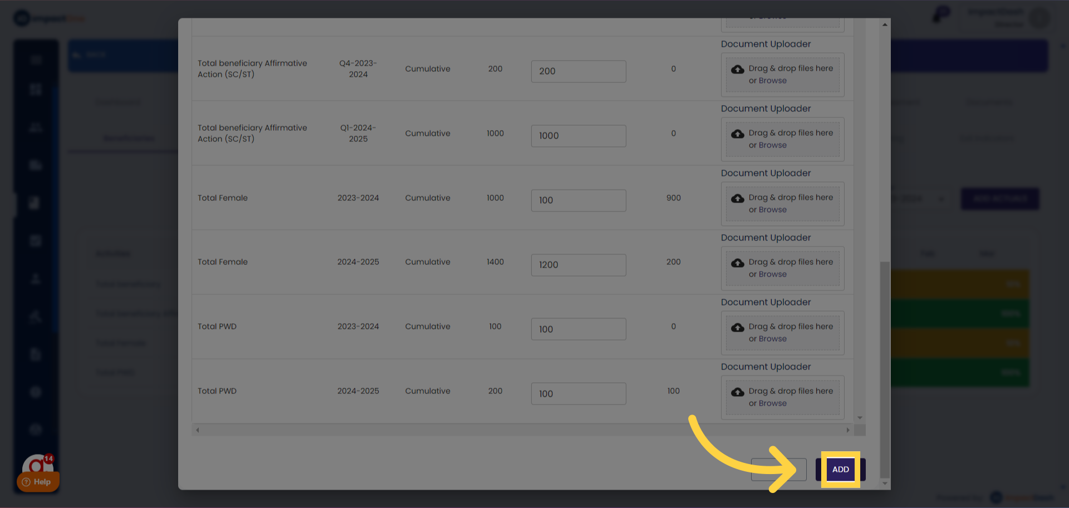Click the input field containing 1200
Screen dimensions: 1069x508
tap(578, 265)
